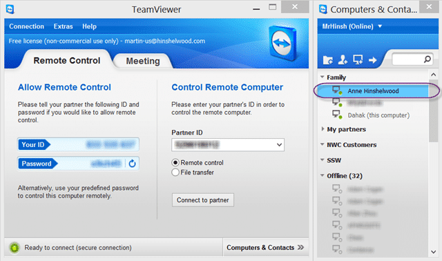
Task: Click the first offline computer icon
Action: pyautogui.click(x=337, y=188)
